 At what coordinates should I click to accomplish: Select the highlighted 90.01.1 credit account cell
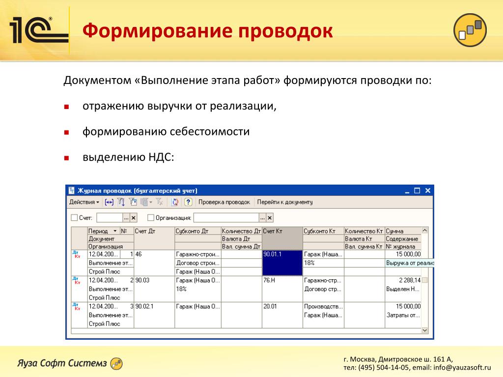click(x=282, y=263)
